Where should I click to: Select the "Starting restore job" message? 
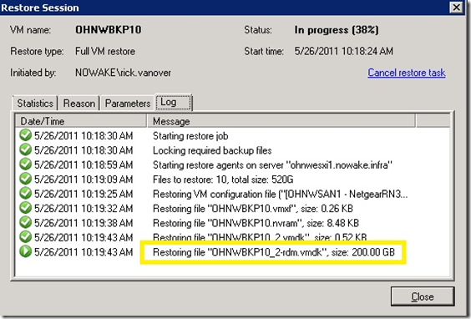pyautogui.click(x=190, y=136)
